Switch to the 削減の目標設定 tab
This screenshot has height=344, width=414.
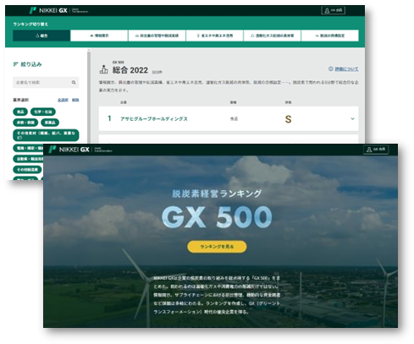tap(330, 35)
